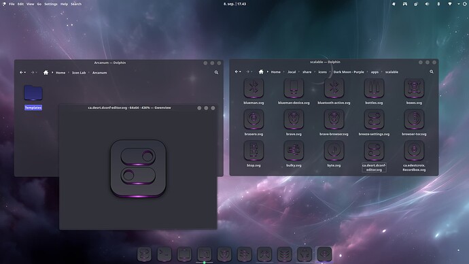The image size is (469, 264).
Task: Select ca.edestcroix.Recordbox.svg file icon
Action: point(414,150)
